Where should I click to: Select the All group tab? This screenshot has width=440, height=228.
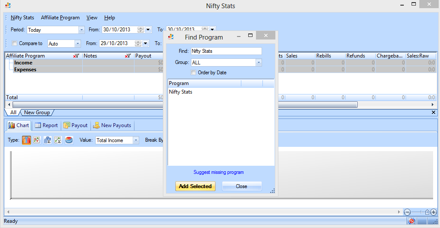click(x=13, y=112)
